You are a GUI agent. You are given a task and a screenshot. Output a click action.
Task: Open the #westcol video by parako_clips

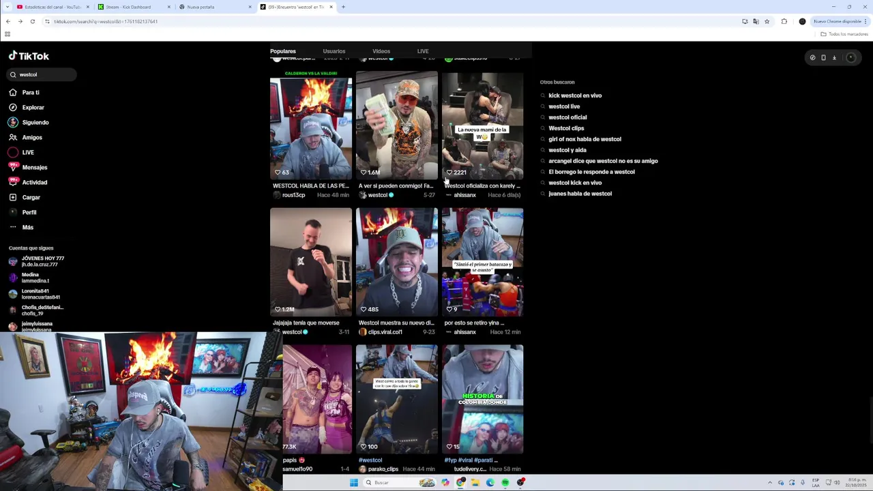pyautogui.click(x=396, y=400)
